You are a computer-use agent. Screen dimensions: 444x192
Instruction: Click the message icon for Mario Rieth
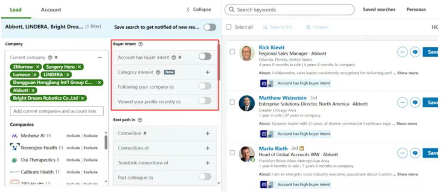415,153
